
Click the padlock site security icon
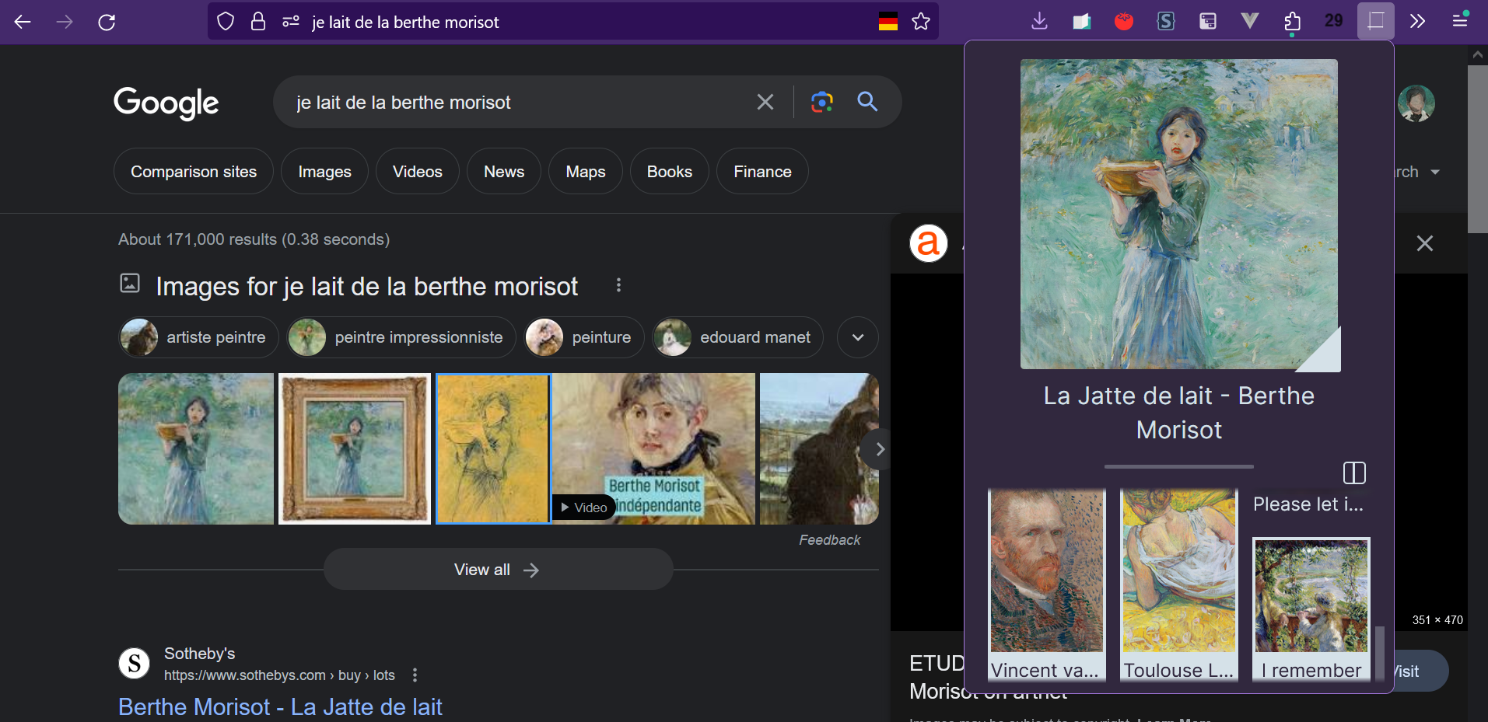coord(258,22)
